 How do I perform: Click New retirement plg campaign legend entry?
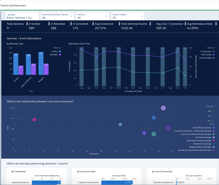[x=201, y=140]
